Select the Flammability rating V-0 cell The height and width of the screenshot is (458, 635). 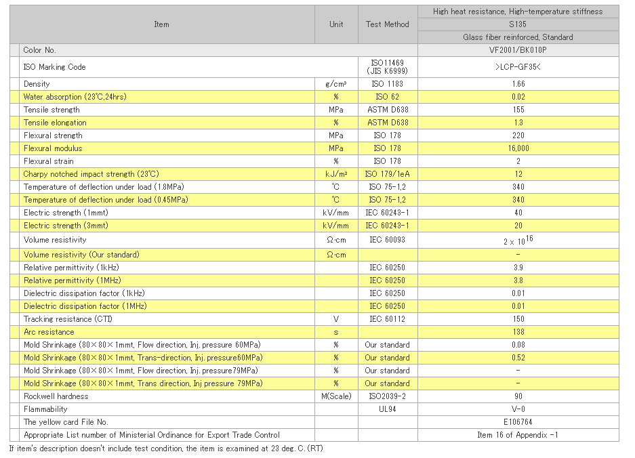click(518, 409)
